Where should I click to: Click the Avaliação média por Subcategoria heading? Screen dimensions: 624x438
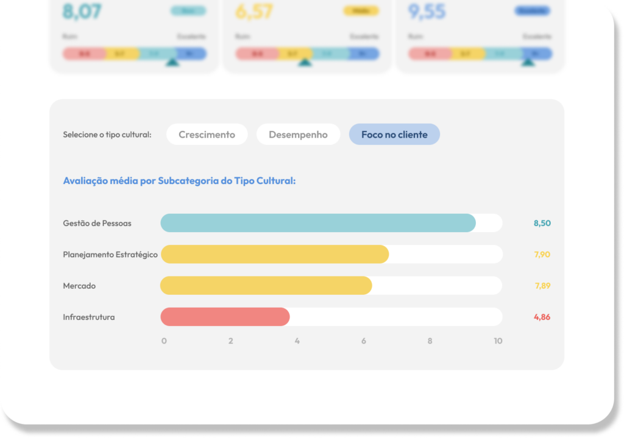179,181
